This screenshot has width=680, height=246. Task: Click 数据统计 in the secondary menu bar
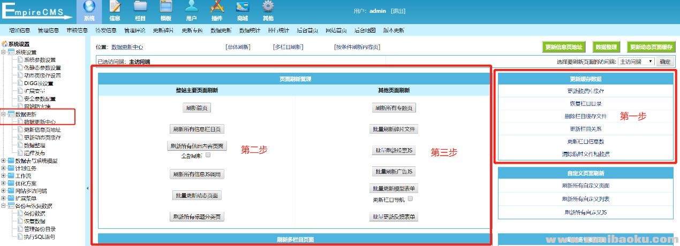250,30
